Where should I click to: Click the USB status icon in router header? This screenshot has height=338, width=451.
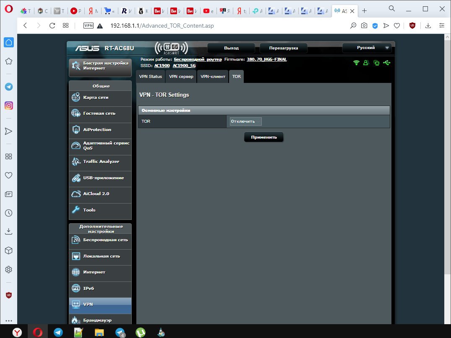[386, 62]
